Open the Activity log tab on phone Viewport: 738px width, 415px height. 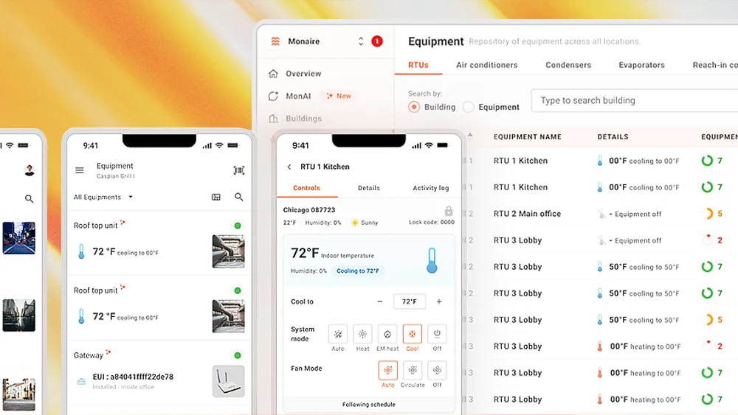tap(431, 188)
